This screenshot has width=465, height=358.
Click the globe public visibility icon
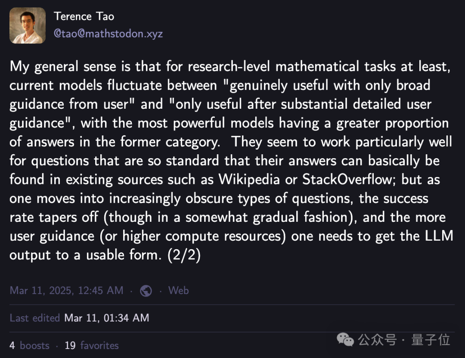point(146,291)
